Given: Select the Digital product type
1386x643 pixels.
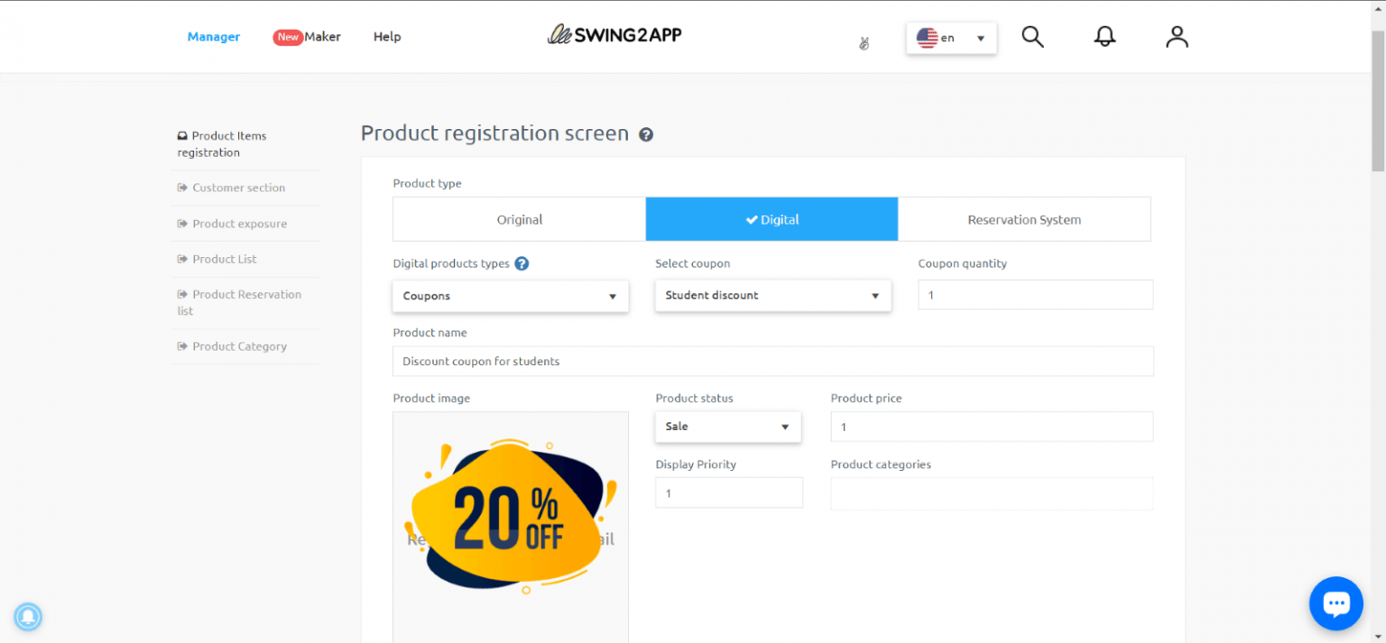Looking at the screenshot, I should 772,219.
